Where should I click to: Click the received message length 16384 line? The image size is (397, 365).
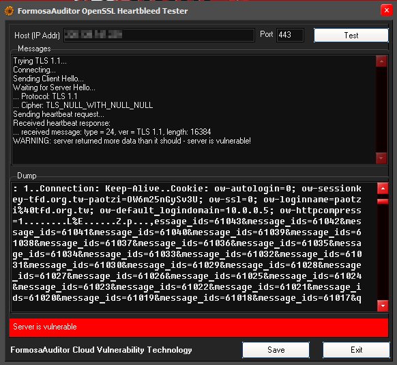112,132
